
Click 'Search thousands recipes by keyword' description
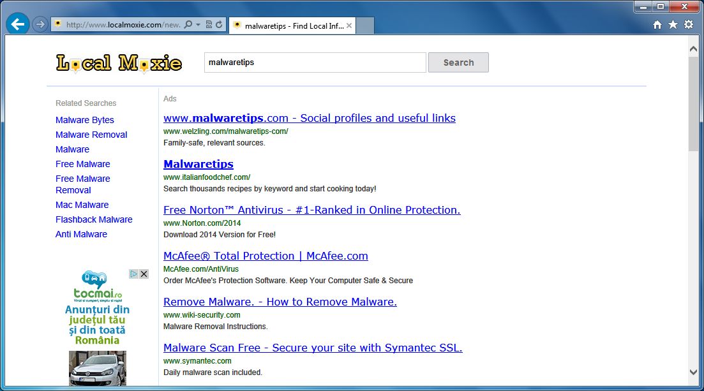(270, 189)
